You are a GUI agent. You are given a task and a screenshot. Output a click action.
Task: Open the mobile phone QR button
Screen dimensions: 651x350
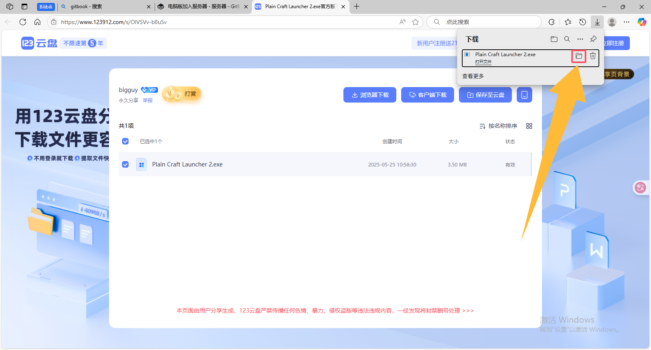click(524, 95)
